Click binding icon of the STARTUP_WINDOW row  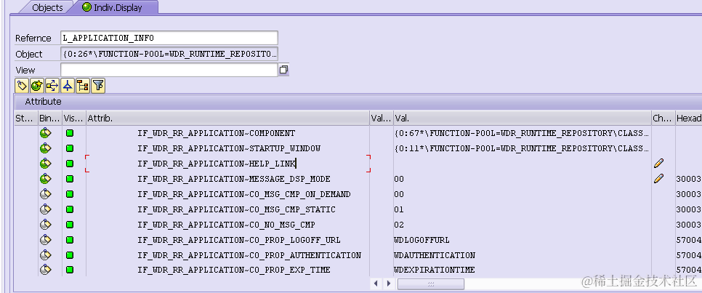(x=45, y=148)
